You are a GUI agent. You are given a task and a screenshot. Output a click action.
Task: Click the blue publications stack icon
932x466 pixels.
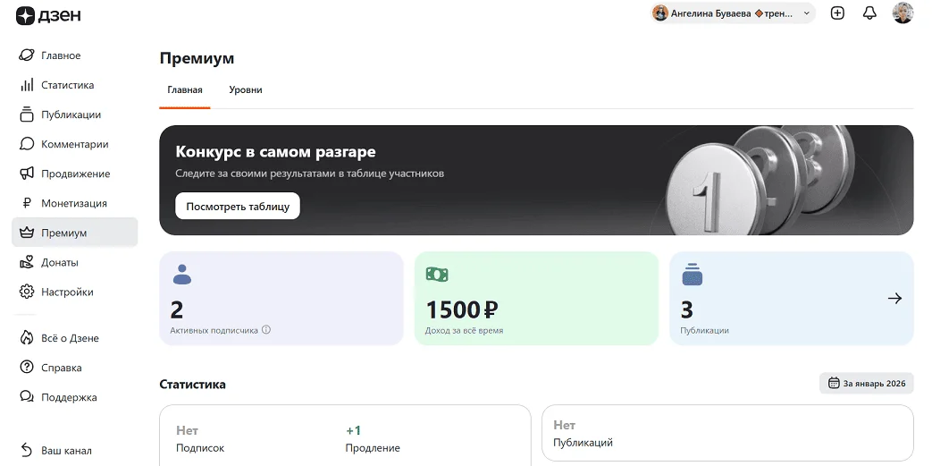pos(692,275)
